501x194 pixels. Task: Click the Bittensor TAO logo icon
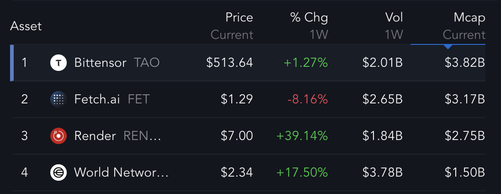59,63
